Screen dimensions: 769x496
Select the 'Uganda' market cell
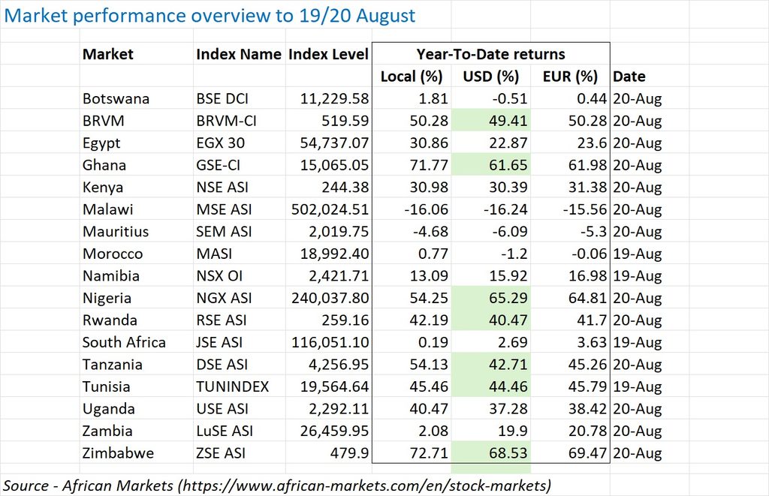click(137, 408)
